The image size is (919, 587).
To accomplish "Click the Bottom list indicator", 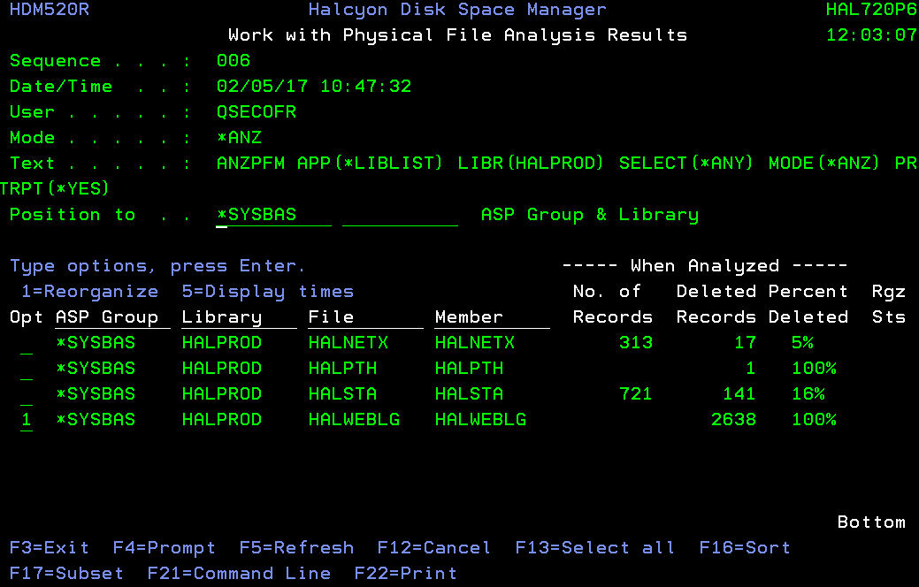I will [871, 522].
